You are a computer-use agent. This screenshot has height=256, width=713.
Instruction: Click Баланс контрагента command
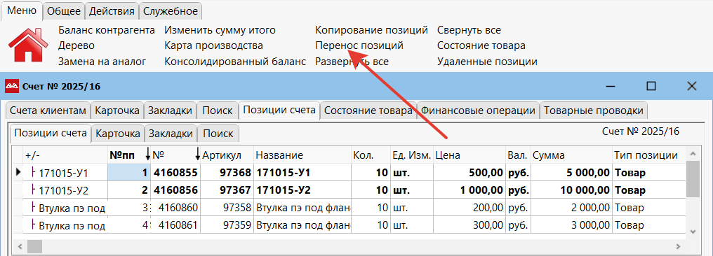click(107, 30)
